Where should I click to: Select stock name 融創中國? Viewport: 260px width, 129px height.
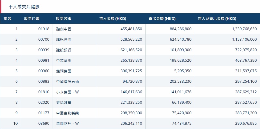point(64,29)
